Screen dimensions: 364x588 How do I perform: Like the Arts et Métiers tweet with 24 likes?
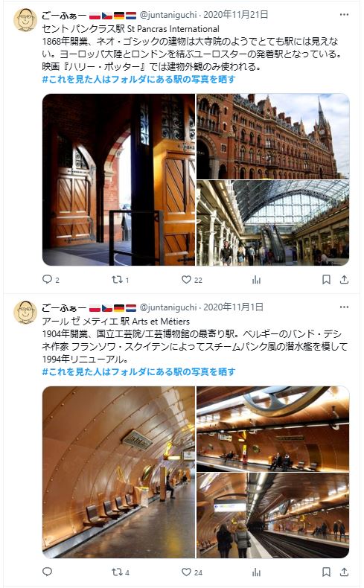[186, 572]
